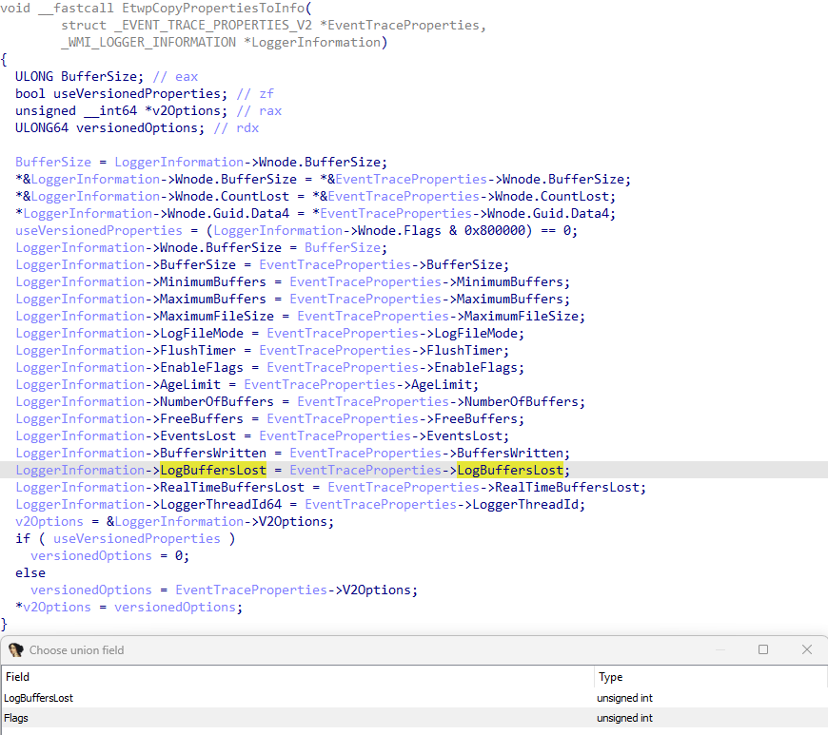The image size is (828, 735).
Task: Click the _EVENT_TRACE_PROPERTIES_V2 struct name
Action: coord(212,25)
